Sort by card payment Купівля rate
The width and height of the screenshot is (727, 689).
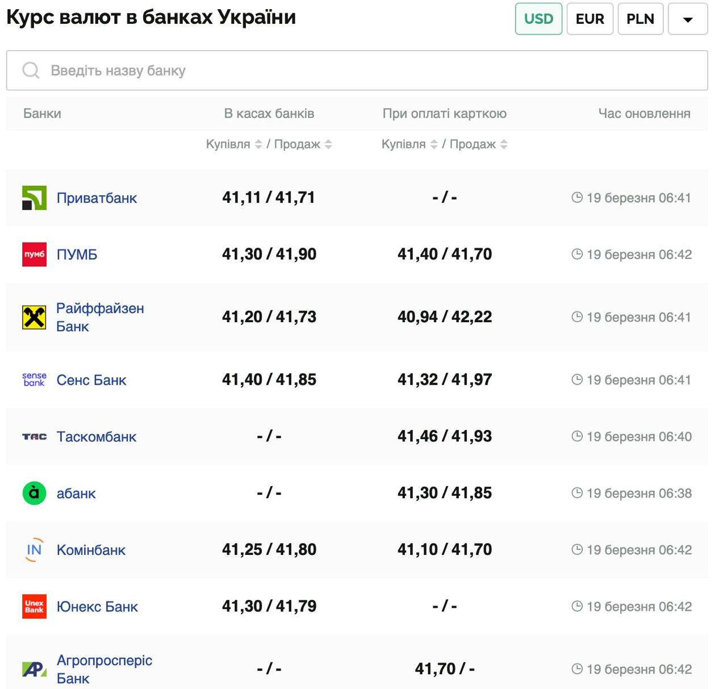click(434, 144)
